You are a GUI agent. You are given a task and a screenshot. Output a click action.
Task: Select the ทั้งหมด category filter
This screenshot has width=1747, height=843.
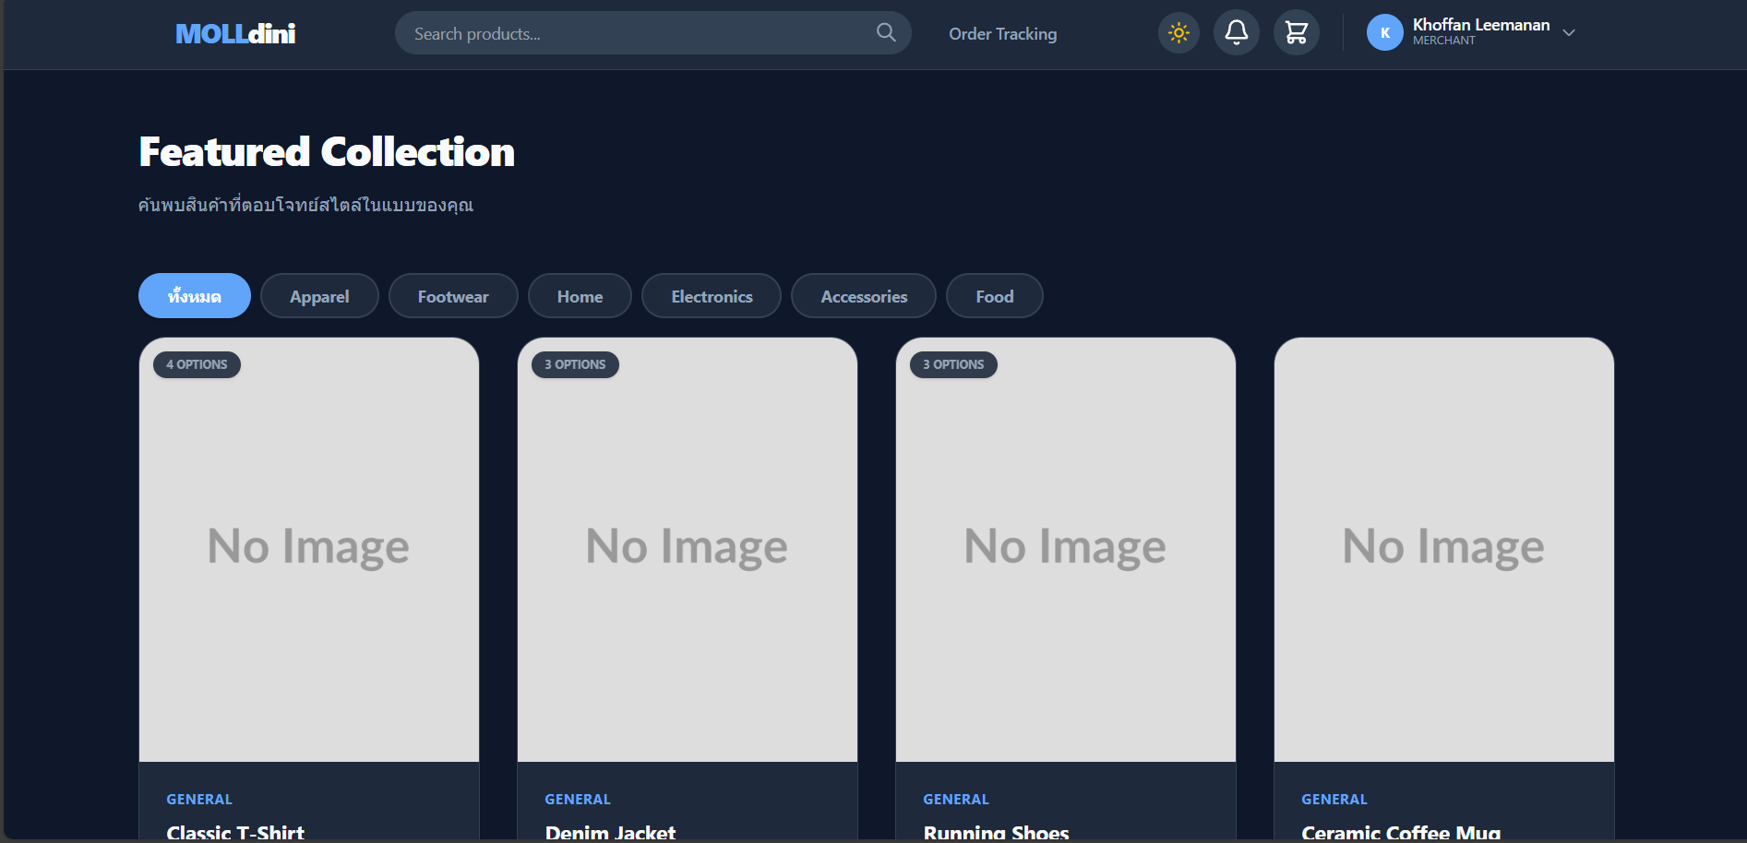pos(195,296)
